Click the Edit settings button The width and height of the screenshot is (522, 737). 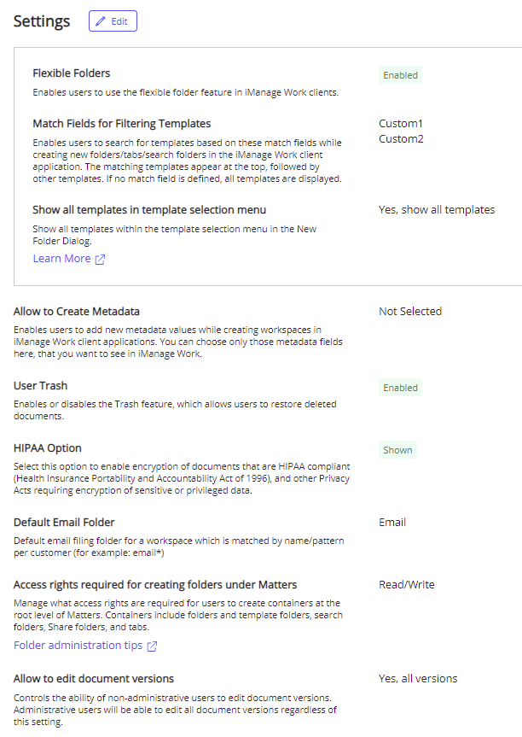pyautogui.click(x=113, y=21)
